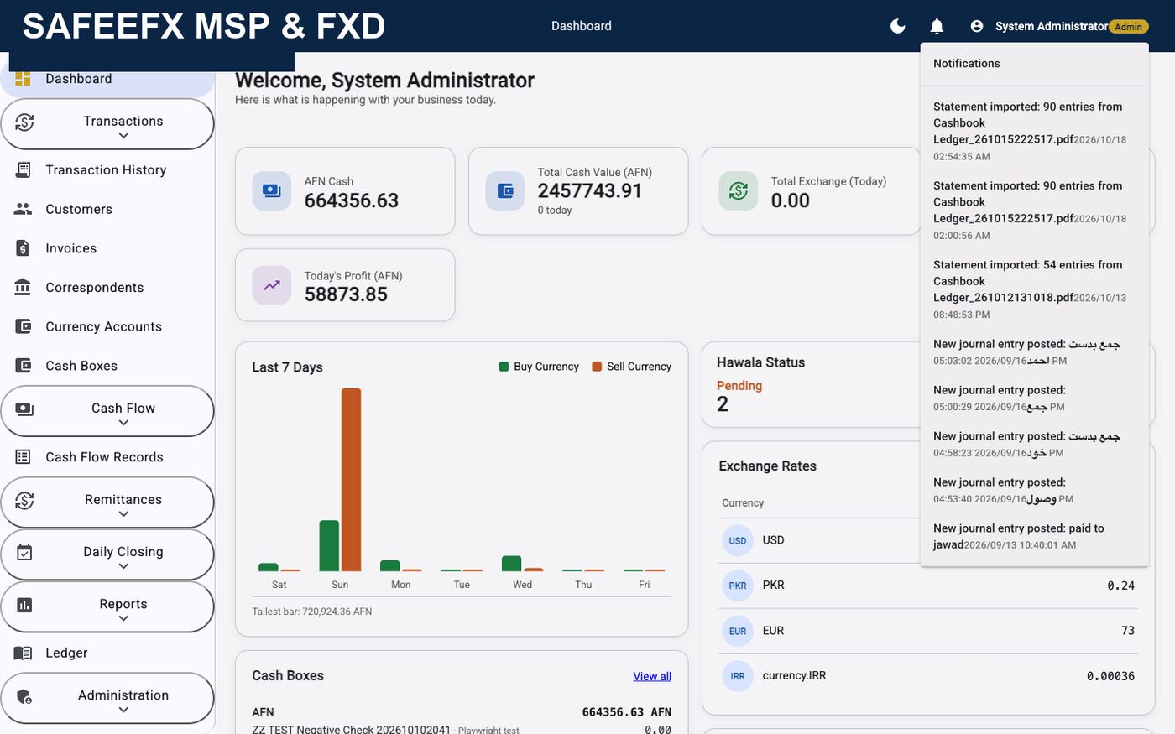Click the user account avatar icon
The height and width of the screenshot is (734, 1175).
[977, 26]
